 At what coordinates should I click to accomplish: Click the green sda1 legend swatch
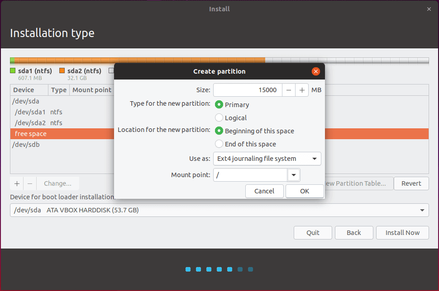pos(12,70)
